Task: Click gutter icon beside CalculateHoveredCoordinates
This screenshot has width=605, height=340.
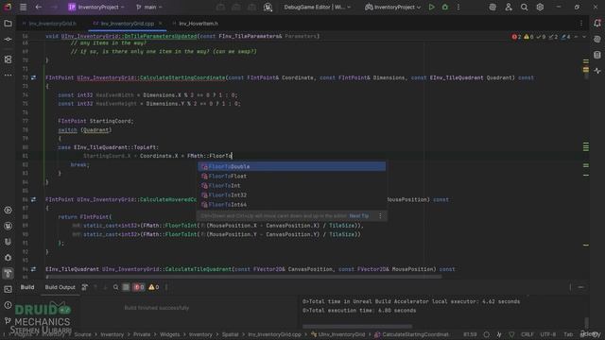Action: click(x=34, y=199)
